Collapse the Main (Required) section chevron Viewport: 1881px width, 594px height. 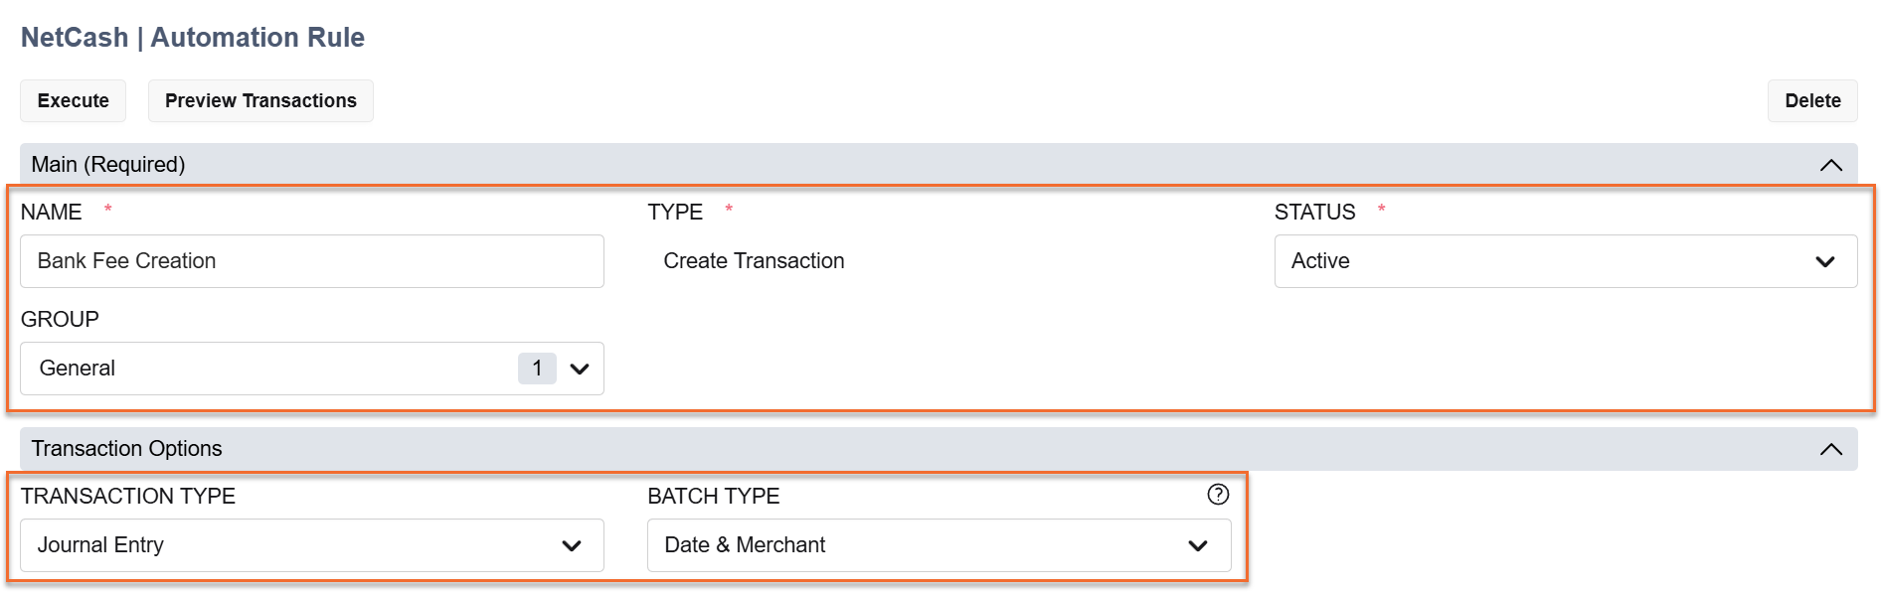1830,165
